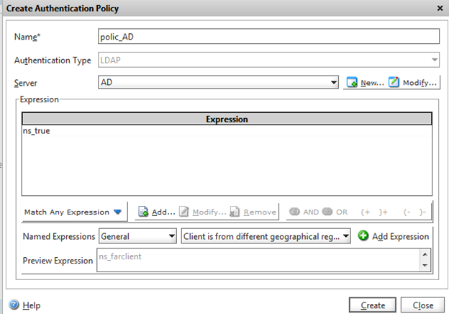Click the Modify... expression label text
Viewport: 449px width, 314px height.
pyautogui.click(x=209, y=212)
